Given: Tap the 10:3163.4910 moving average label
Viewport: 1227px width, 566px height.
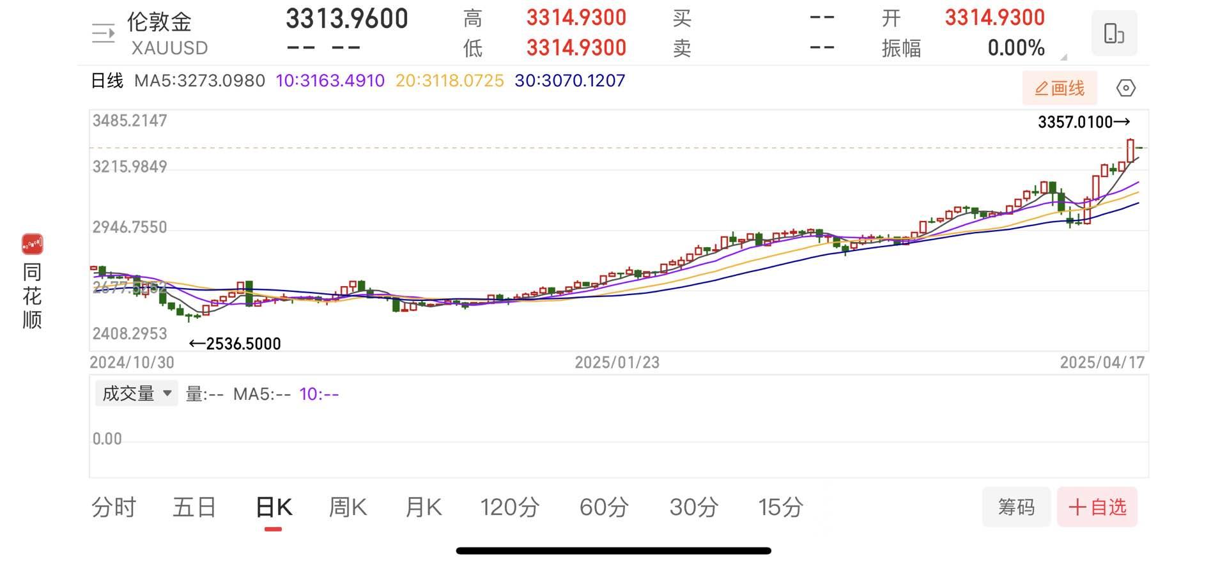Looking at the screenshot, I should click(x=330, y=80).
